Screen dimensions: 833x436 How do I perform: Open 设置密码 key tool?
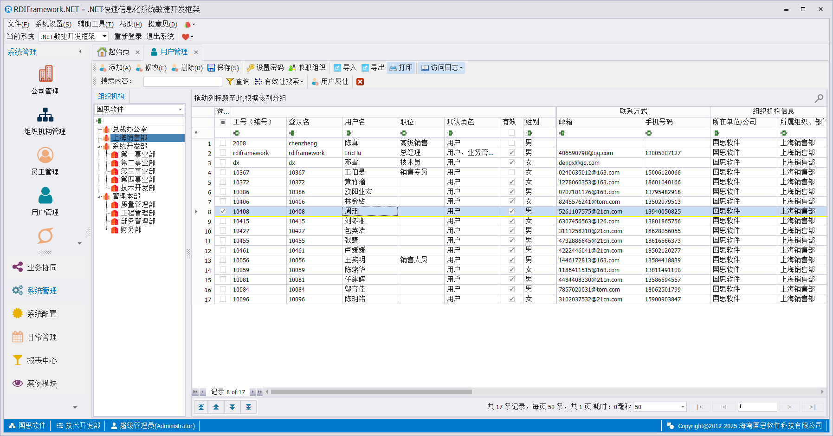(x=265, y=68)
